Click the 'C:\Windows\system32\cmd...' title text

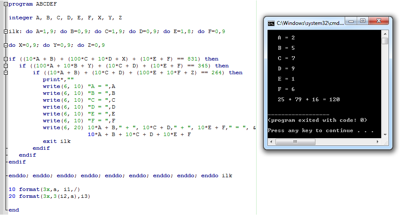[x=310, y=23]
